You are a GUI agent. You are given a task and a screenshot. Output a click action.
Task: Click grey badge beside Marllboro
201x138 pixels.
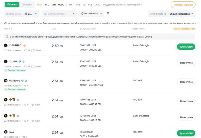(26, 80)
